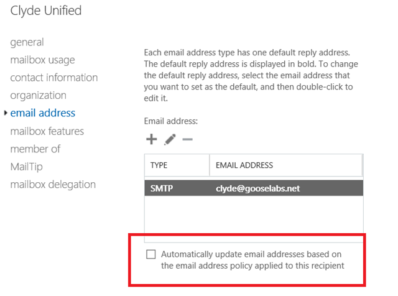
Task: Open the mailbox features section
Action: [x=47, y=131]
